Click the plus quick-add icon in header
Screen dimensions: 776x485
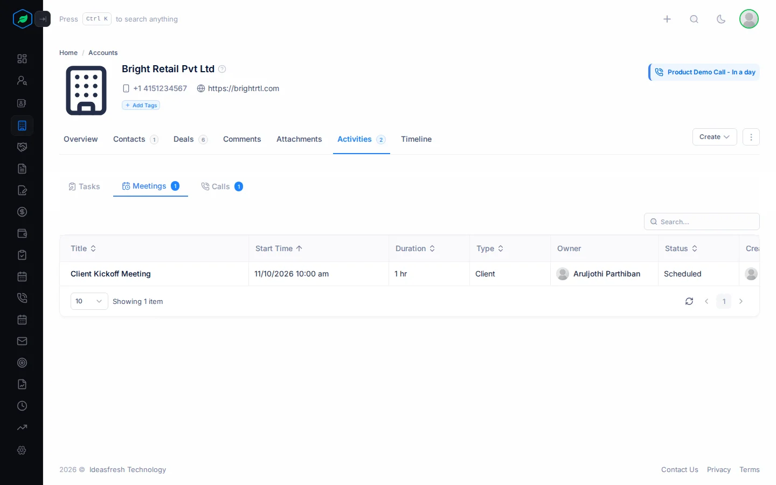coord(667,19)
